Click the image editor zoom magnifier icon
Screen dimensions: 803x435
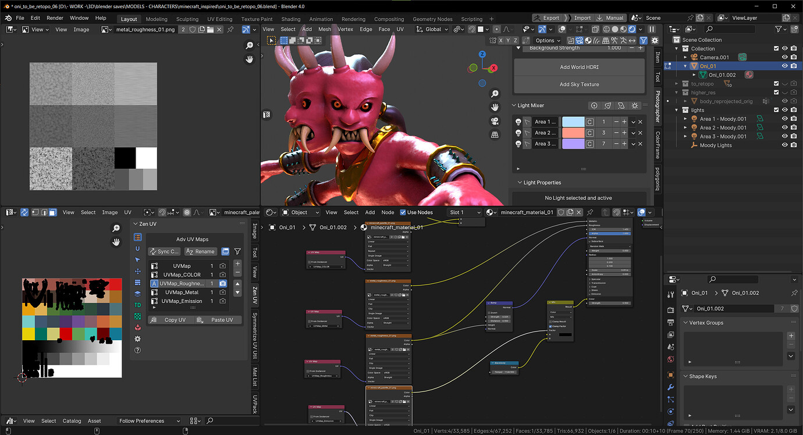click(250, 45)
